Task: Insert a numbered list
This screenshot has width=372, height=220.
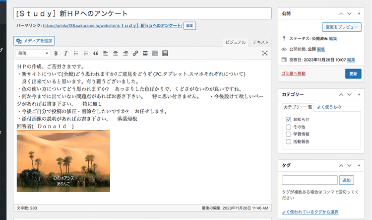Action: (x=85, y=53)
